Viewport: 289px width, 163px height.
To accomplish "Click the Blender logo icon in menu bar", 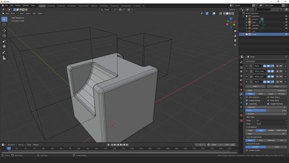I will point(3,5).
